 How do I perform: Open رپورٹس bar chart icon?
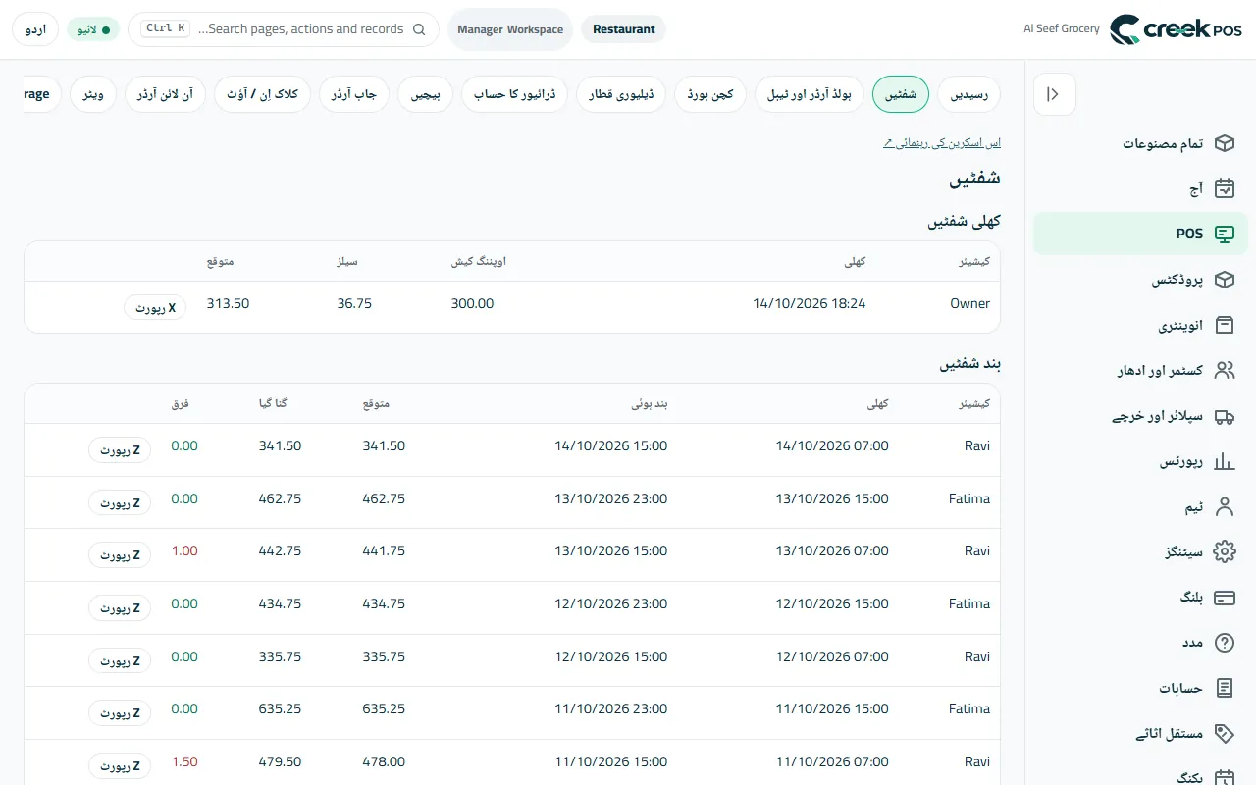click(1224, 461)
